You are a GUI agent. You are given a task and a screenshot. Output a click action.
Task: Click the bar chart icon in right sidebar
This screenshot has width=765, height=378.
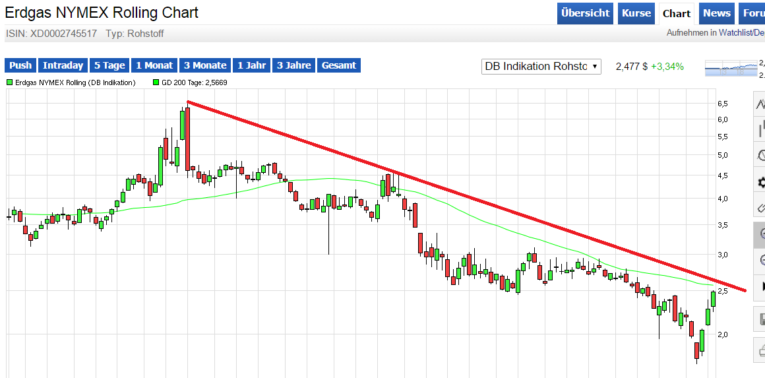[760, 129]
